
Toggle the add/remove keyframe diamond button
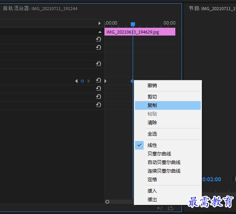(82, 81)
